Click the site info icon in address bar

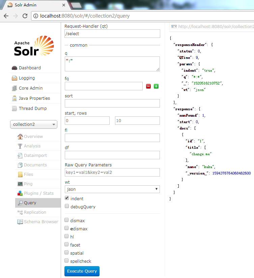point(36,16)
